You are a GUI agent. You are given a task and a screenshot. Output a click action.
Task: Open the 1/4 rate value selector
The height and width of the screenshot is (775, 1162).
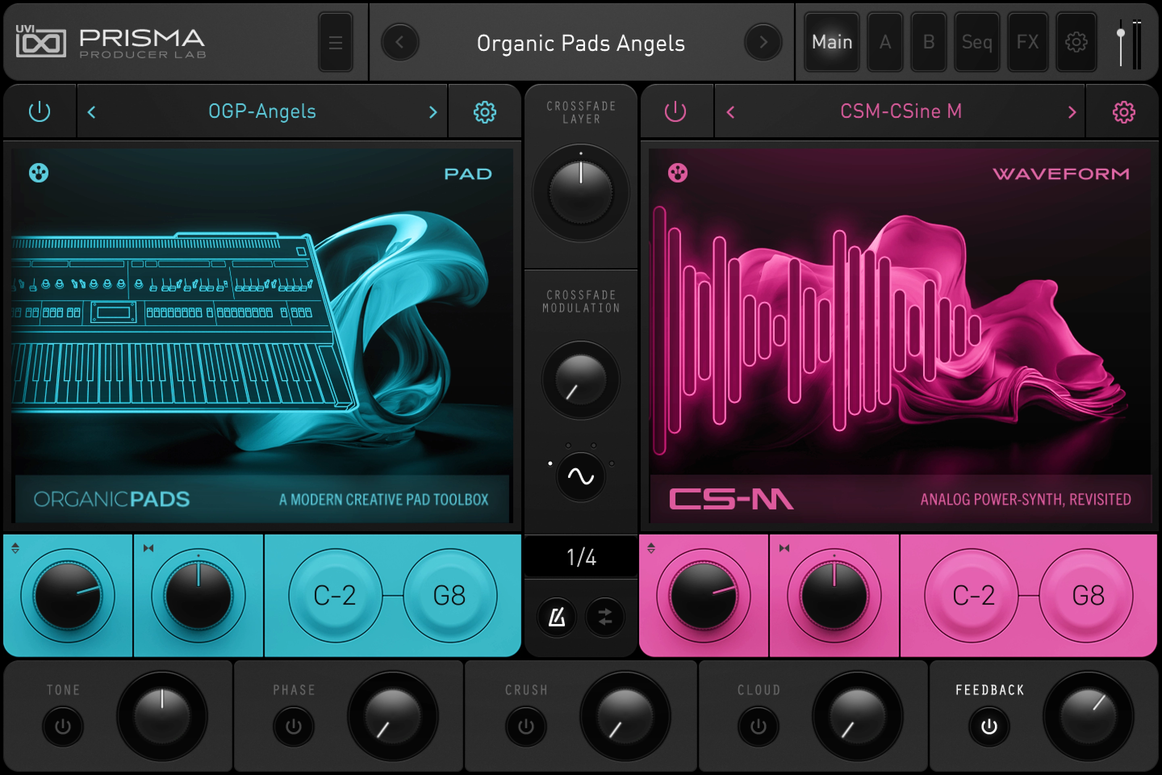pos(581,557)
